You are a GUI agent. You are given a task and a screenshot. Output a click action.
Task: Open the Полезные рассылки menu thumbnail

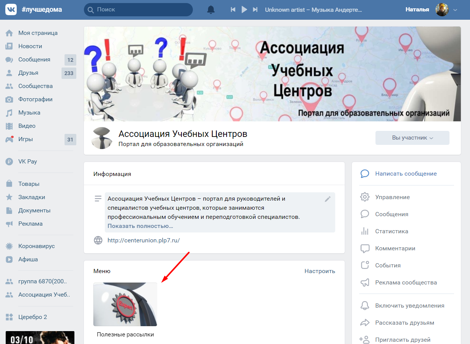coord(125,304)
